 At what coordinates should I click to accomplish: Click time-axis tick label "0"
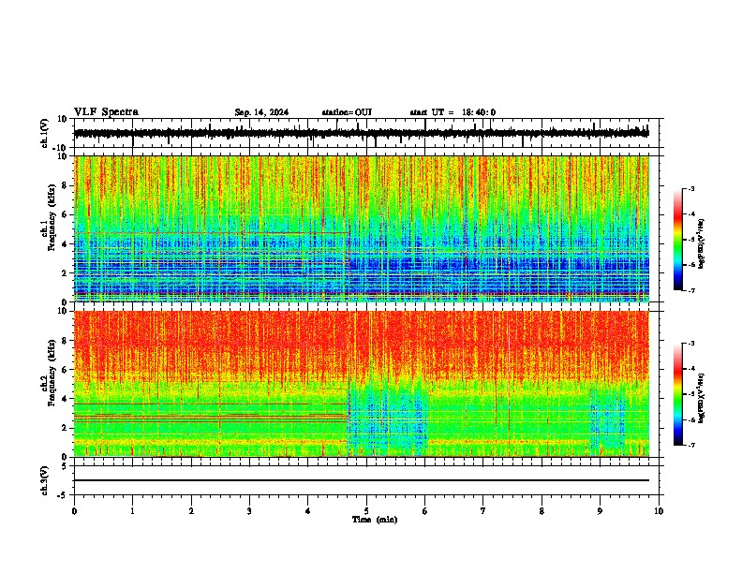click(74, 511)
